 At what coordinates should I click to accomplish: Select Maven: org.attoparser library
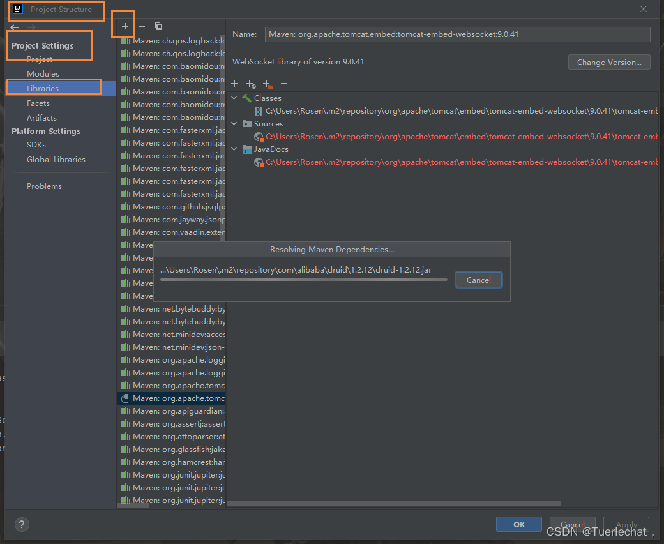tap(172, 437)
